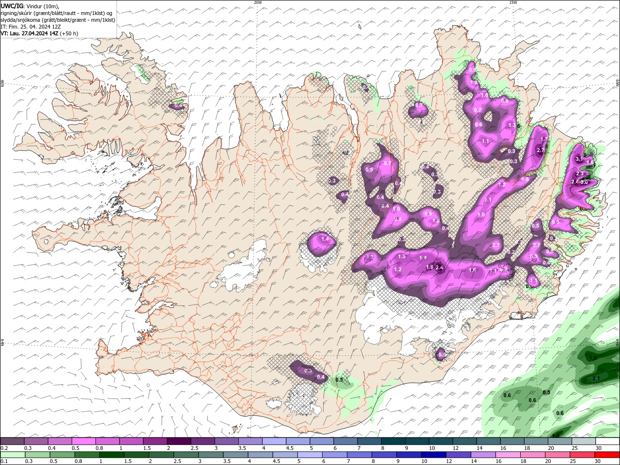
Task: Click the 'VT: Lau. 27.04.2024 14Z (+50 h)' line
Action: point(39,33)
